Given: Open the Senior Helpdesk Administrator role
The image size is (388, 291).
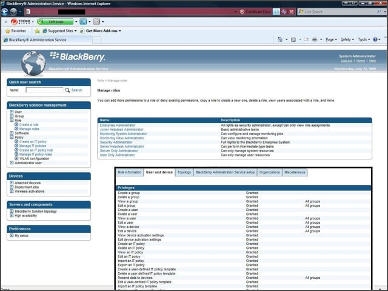Looking at the screenshot, I should click(x=122, y=147).
